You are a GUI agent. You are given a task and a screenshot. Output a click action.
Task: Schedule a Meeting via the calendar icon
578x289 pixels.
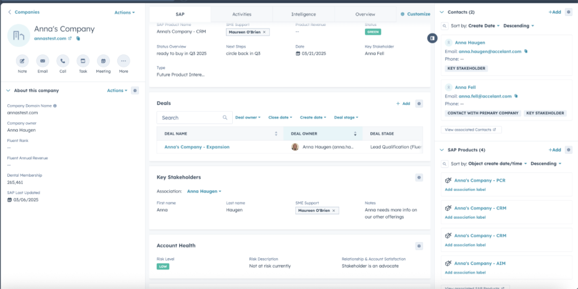[103, 61]
